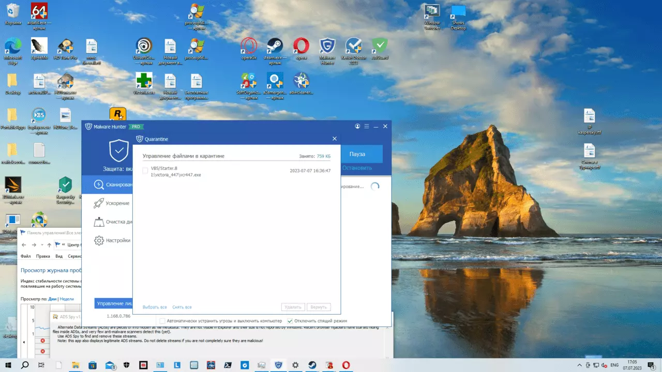This screenshot has height=372, width=662.
Task: Click the Удалить button in Quarantine
Action: click(293, 307)
